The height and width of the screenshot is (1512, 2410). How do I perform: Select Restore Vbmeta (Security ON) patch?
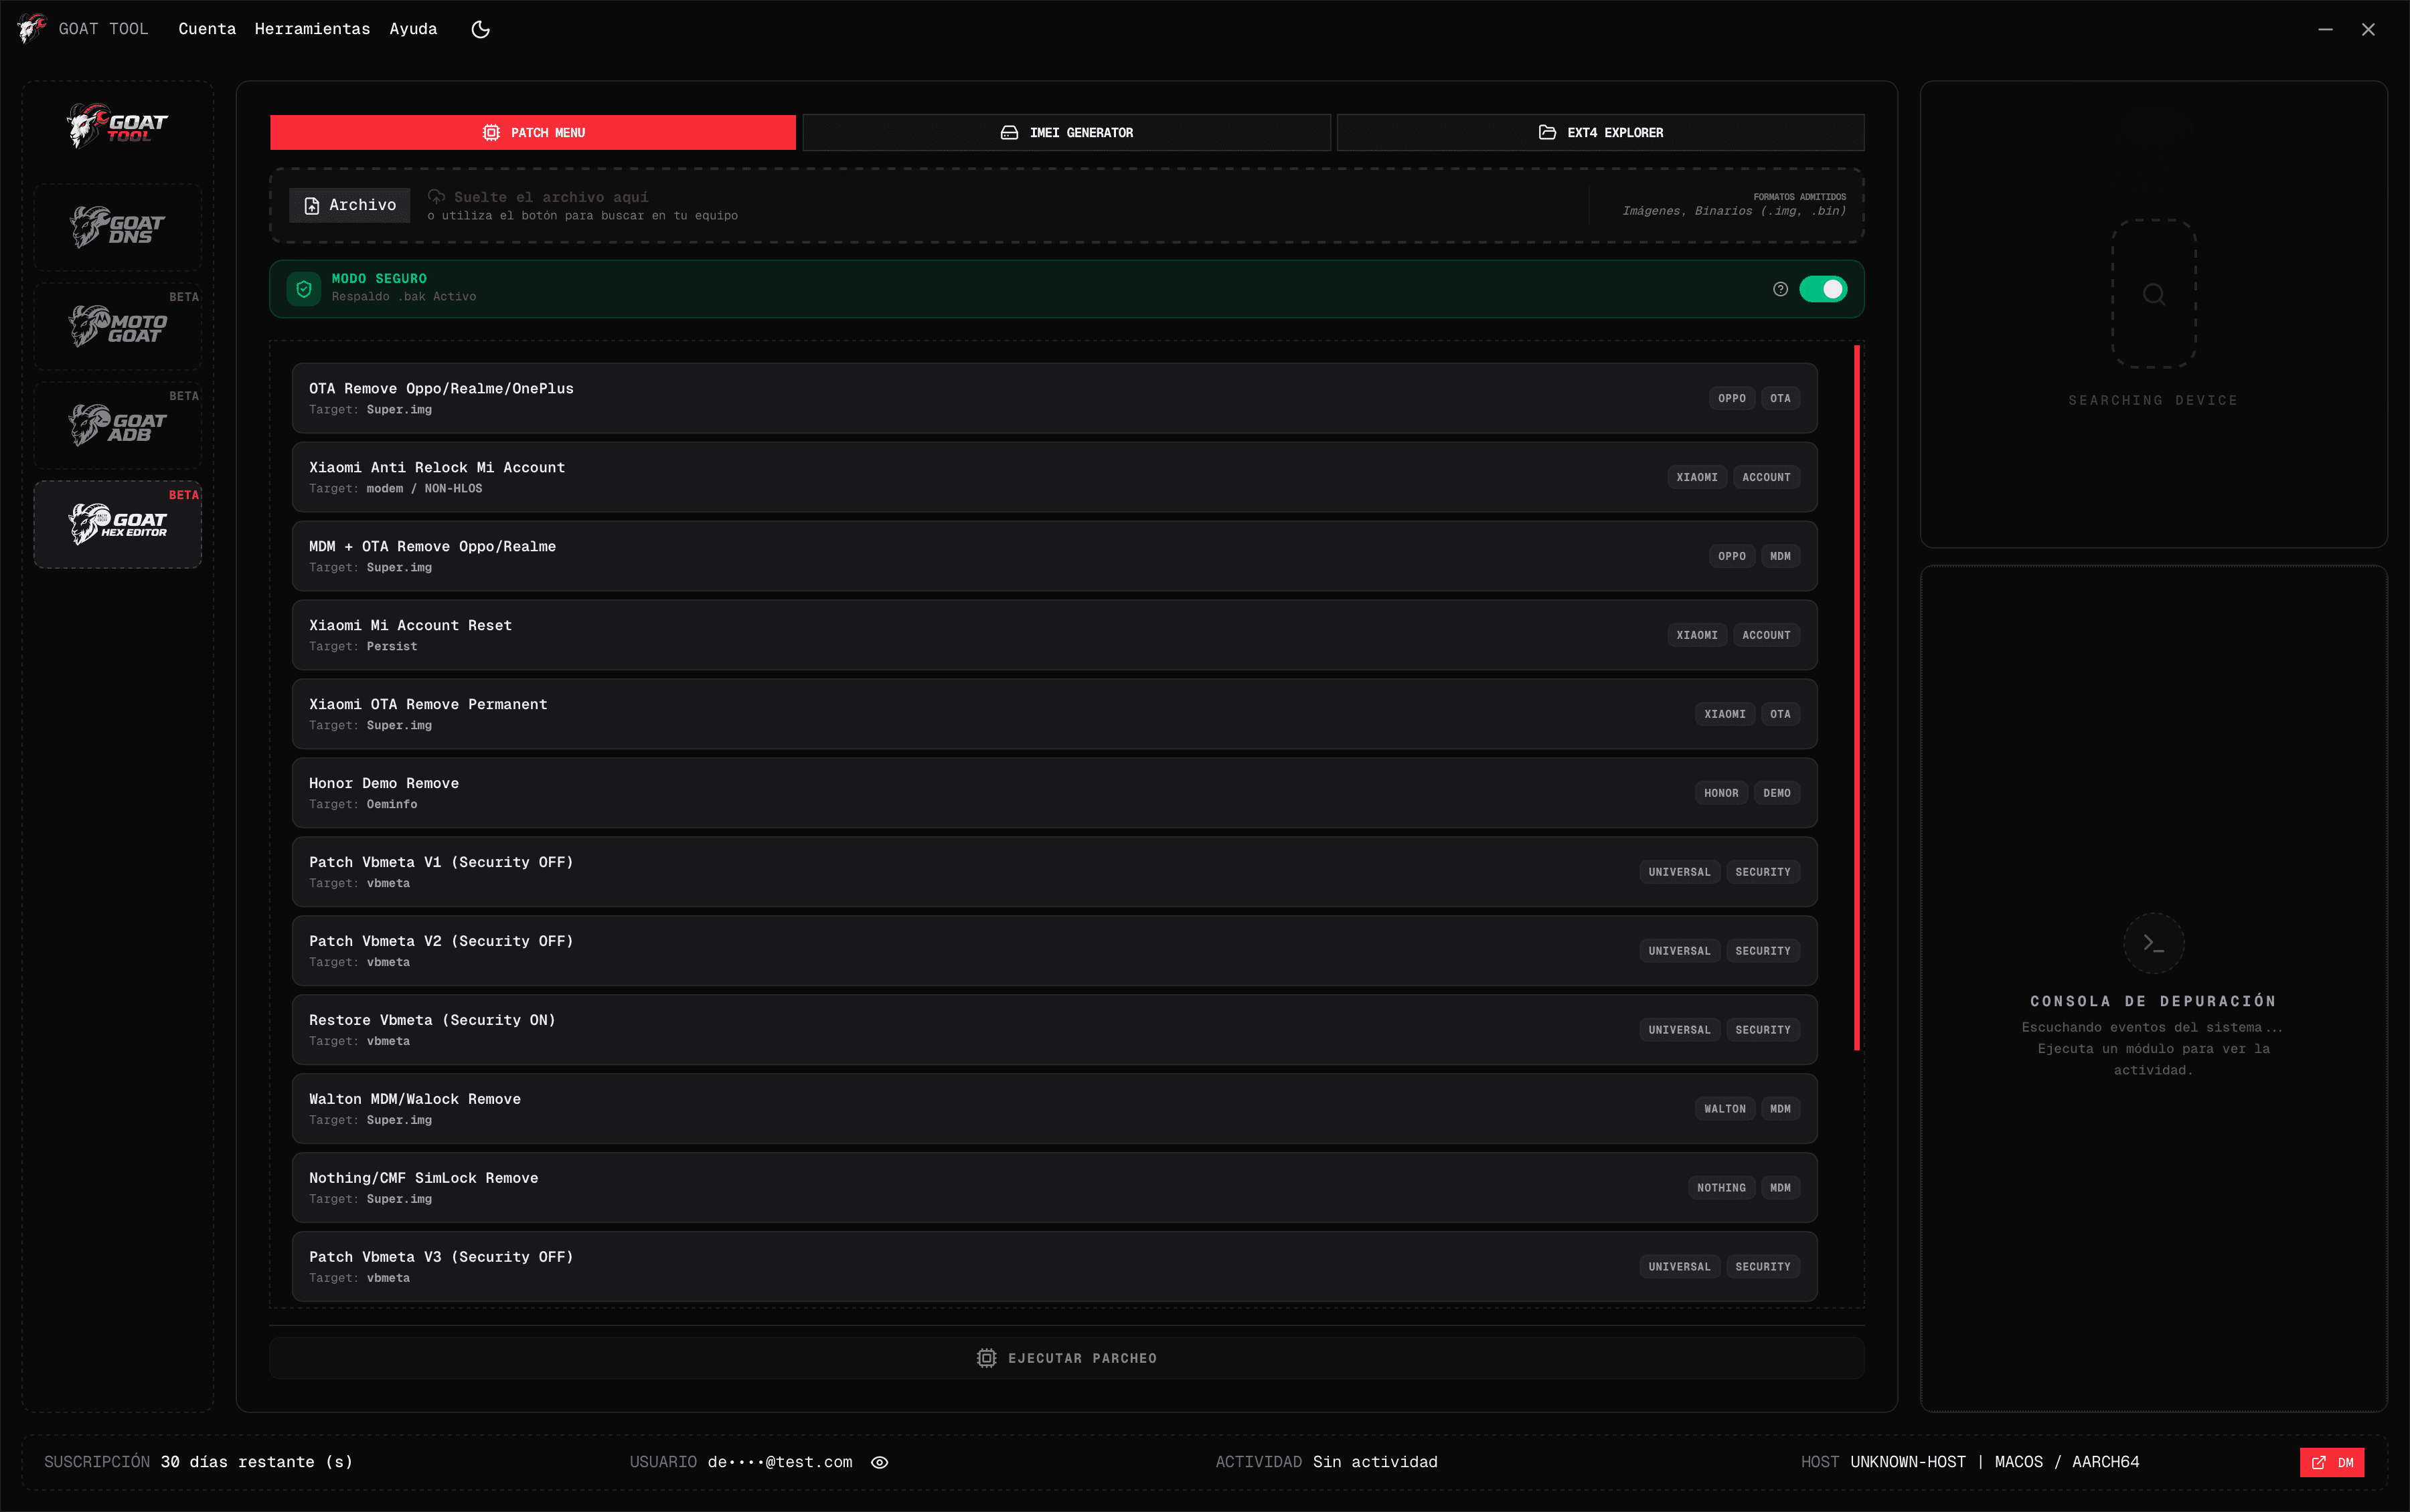pyautogui.click(x=1054, y=1030)
